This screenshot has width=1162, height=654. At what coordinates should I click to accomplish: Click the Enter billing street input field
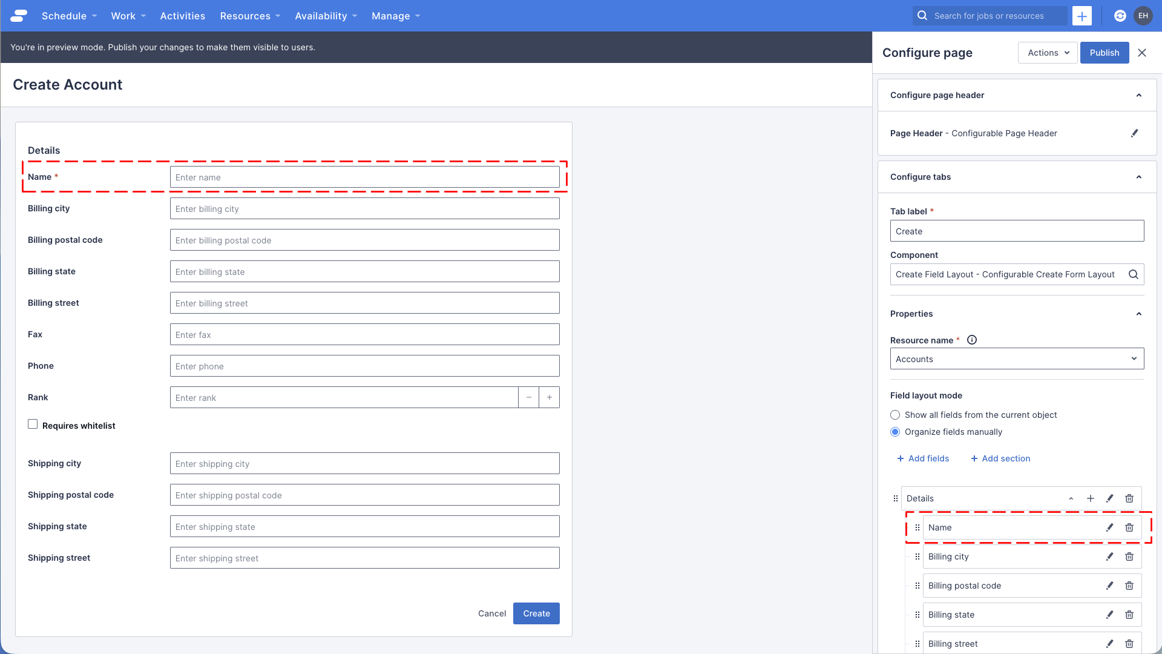364,303
